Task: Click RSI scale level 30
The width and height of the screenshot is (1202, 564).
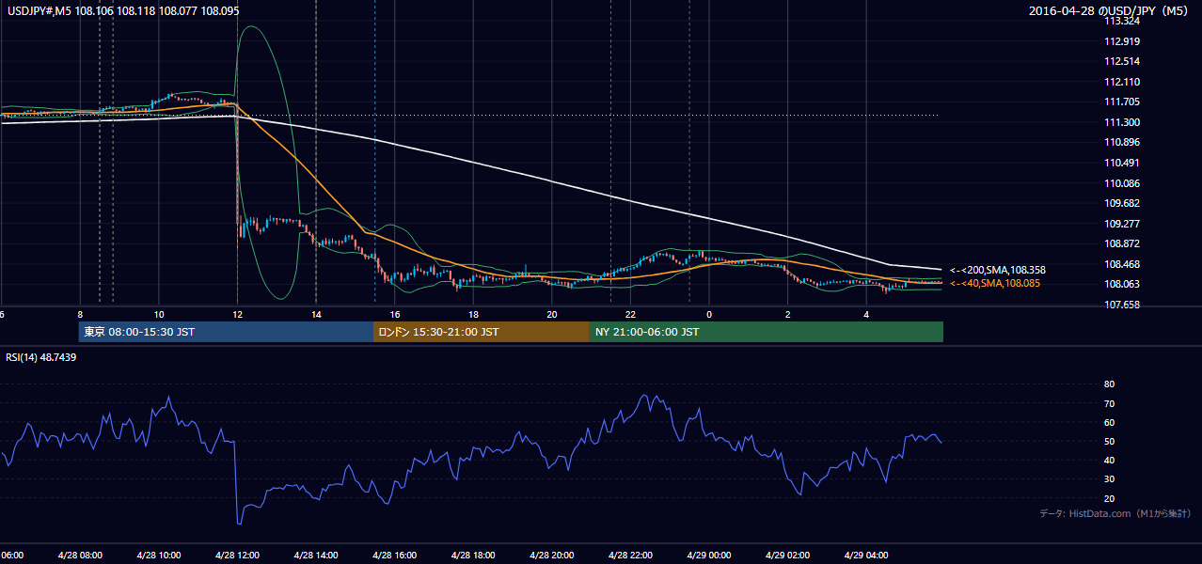Action: [x=1110, y=478]
